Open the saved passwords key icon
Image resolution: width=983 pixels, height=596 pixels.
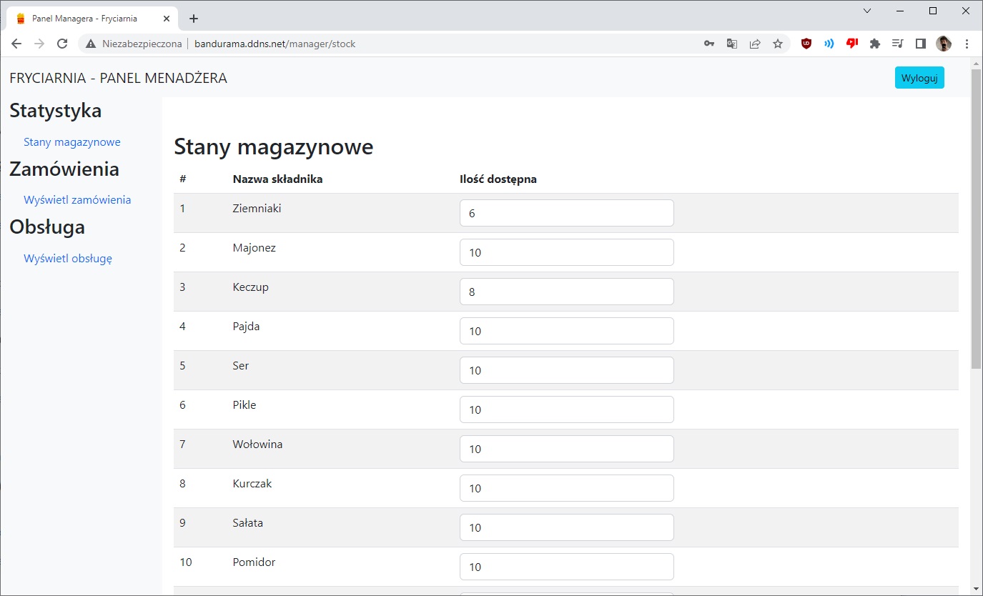pos(709,44)
